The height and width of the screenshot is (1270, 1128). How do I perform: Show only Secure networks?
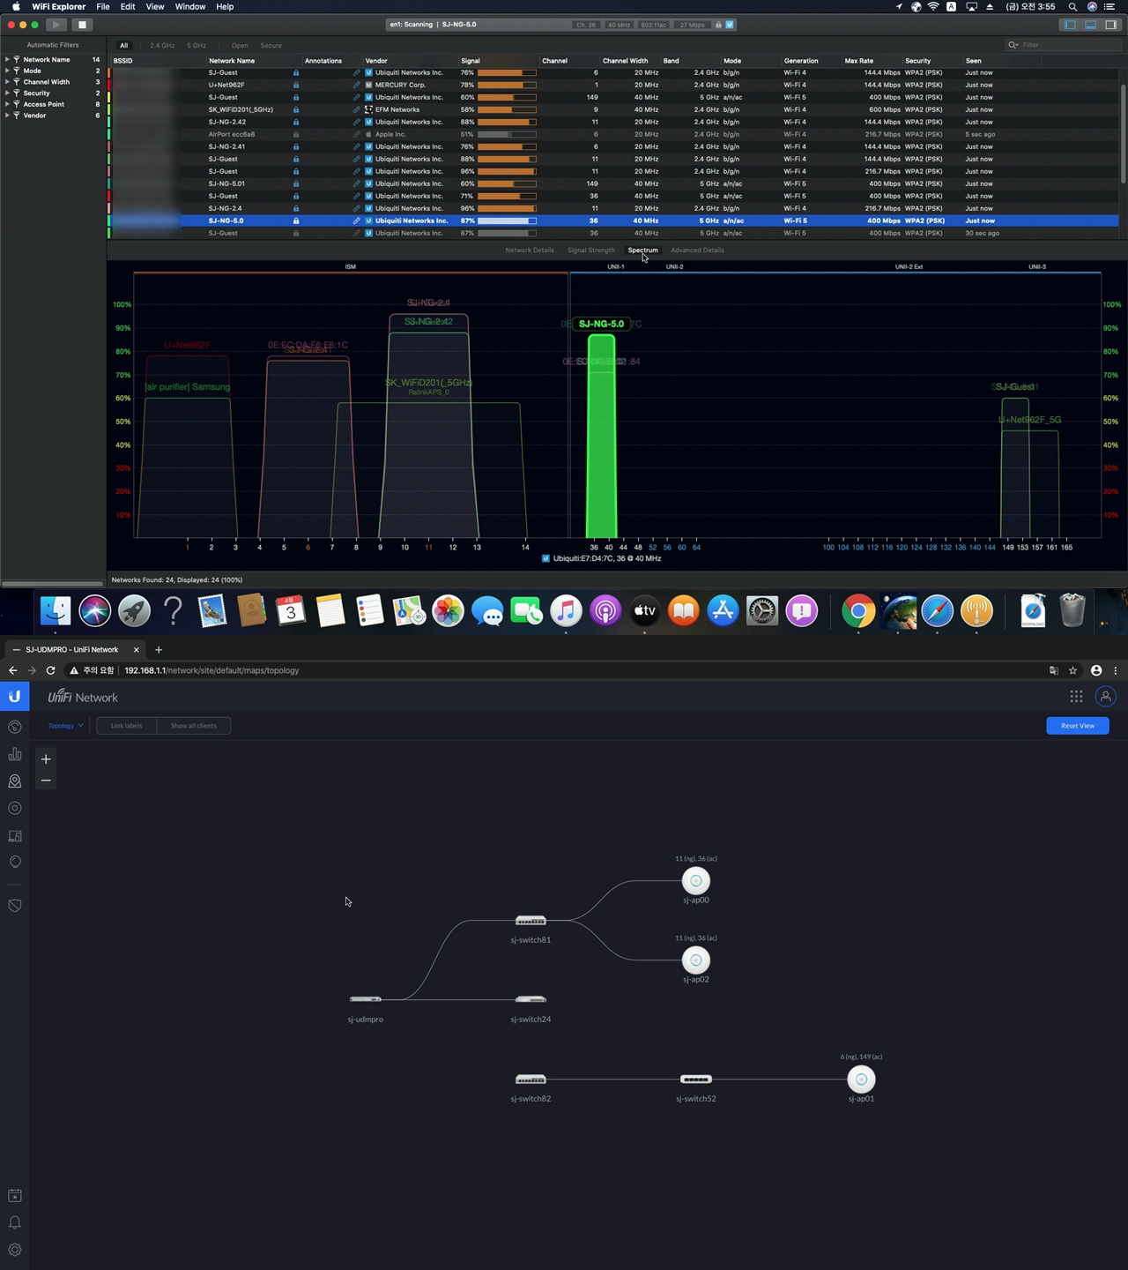point(271,45)
